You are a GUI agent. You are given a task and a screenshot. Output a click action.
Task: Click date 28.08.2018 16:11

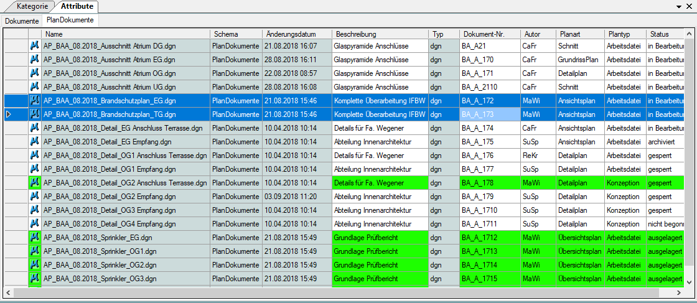(297, 60)
